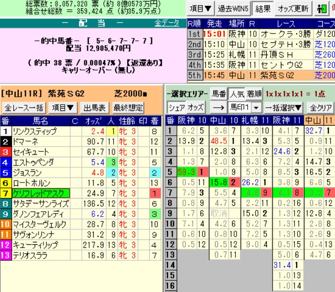Switch selection display to 着順
This screenshot has width=335, height=292.
254,93
